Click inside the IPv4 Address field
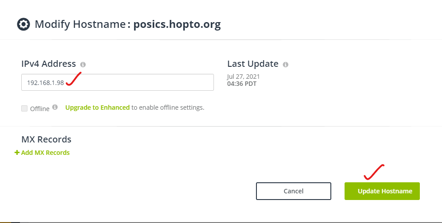Image resolution: width=442 pixels, height=223 pixels. pyautogui.click(x=117, y=82)
